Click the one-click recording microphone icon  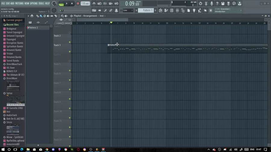212,3
